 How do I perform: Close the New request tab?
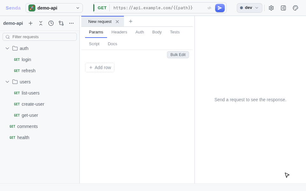117,22
